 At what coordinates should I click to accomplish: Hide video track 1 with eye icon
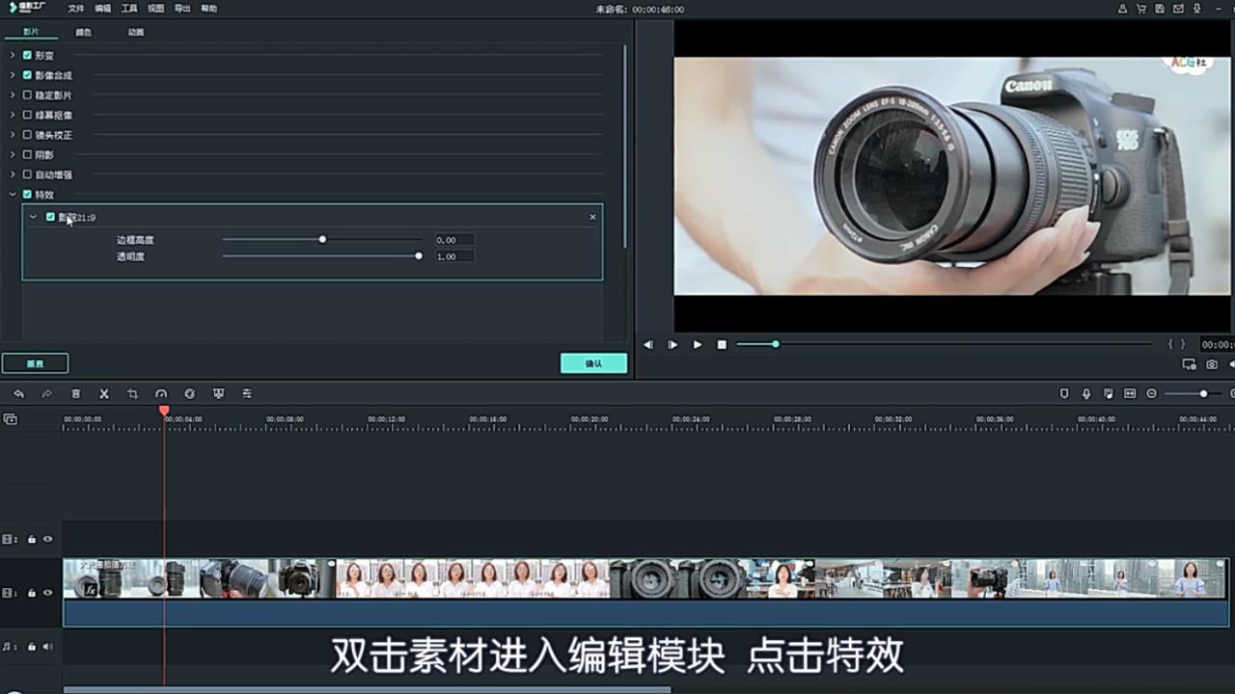point(47,593)
